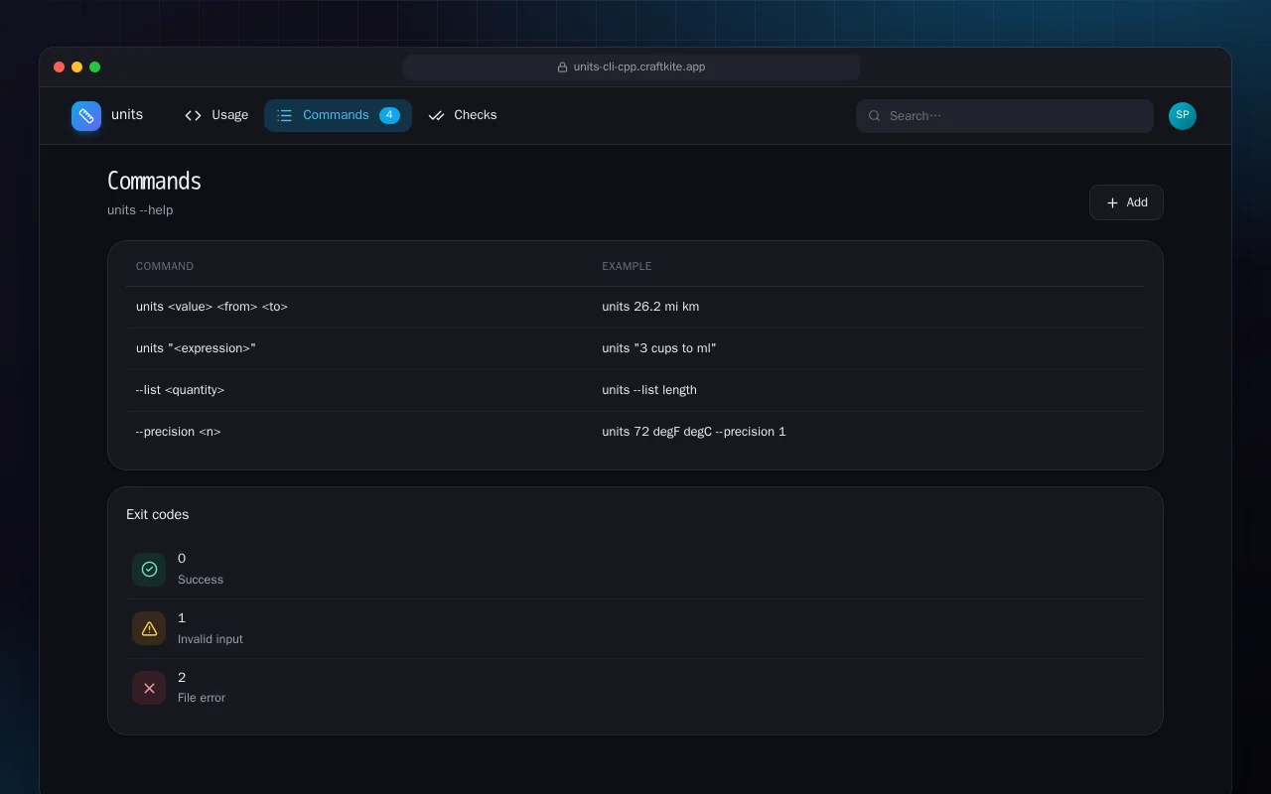Click the 'Success' exit code label
The image size is (1271, 794).
tap(201, 580)
